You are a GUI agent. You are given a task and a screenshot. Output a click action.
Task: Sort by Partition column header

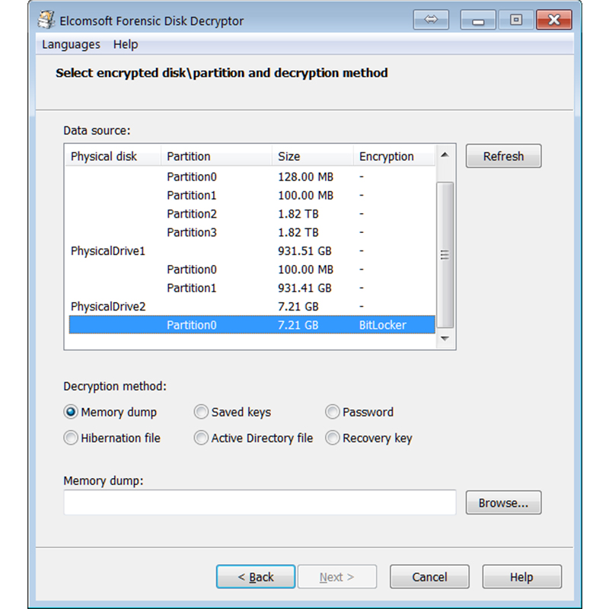(x=216, y=156)
